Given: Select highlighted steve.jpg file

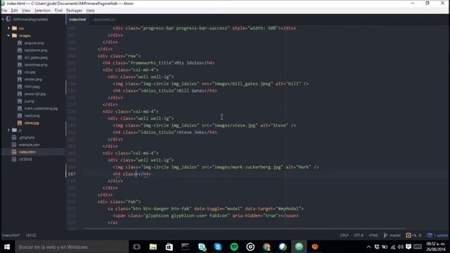Looking at the screenshot, I should [32, 123].
